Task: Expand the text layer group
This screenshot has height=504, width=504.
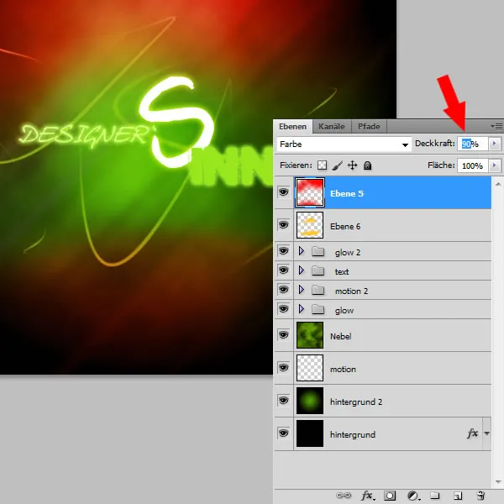Action: (x=301, y=270)
